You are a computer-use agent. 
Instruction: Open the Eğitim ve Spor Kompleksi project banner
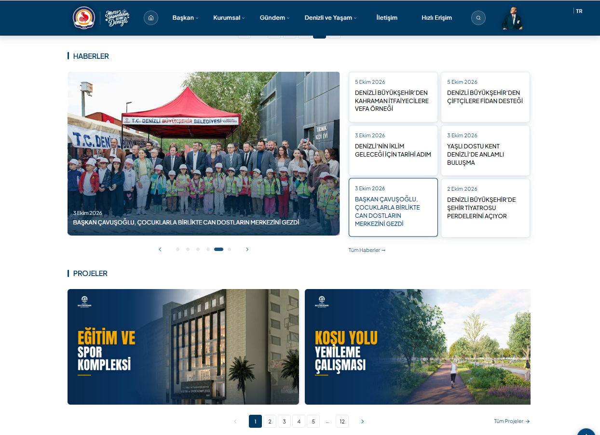[x=183, y=347]
